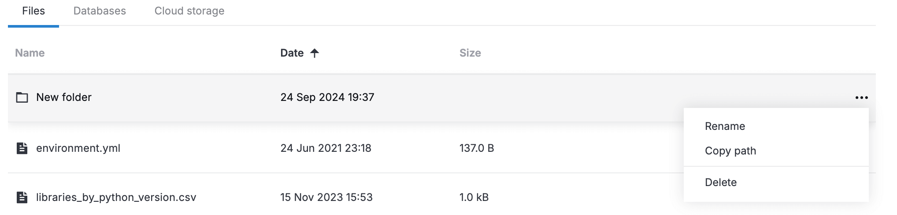This screenshot has height=215, width=897.
Task: Click the New folder folder icon
Action: pos(22,97)
